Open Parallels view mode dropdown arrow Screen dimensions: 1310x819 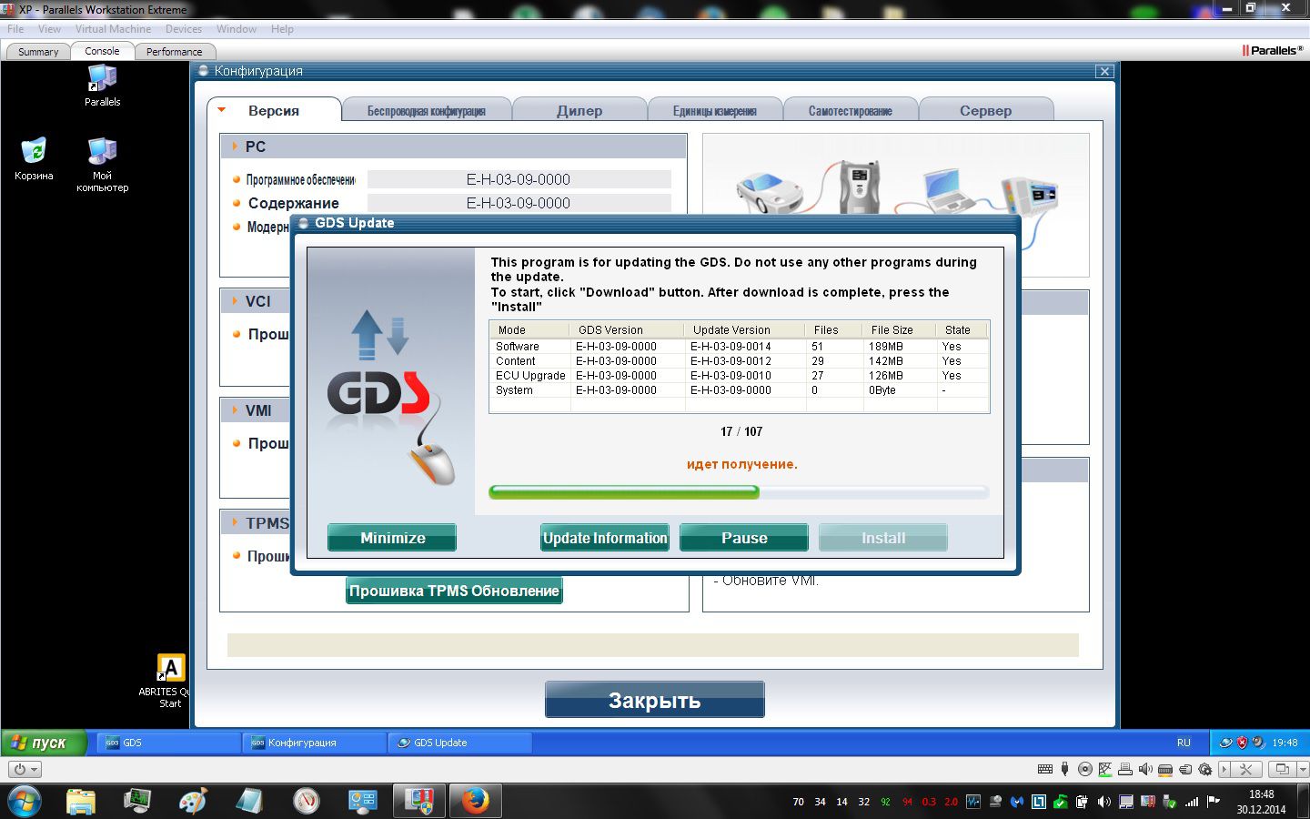coord(1303,769)
